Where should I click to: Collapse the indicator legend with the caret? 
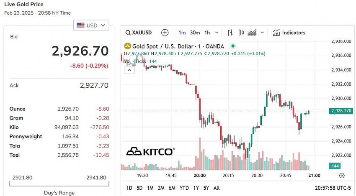point(129,70)
